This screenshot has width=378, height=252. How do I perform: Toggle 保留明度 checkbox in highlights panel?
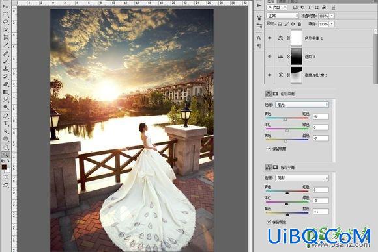[x=269, y=149]
